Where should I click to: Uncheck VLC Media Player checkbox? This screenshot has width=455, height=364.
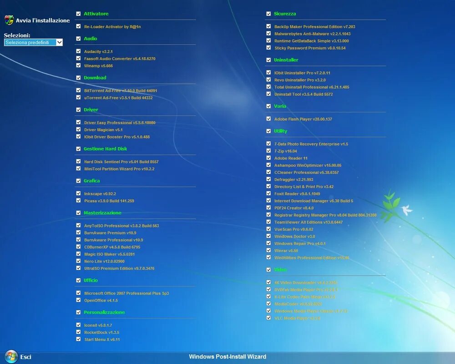click(x=268, y=318)
